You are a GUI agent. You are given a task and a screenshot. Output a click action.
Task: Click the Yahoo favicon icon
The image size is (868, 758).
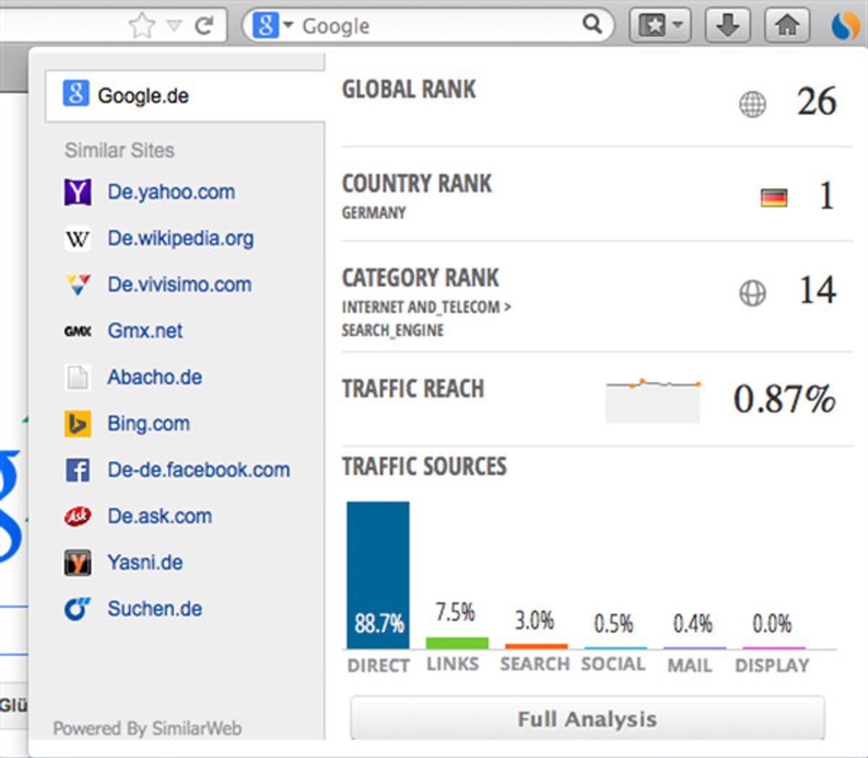coord(77,192)
